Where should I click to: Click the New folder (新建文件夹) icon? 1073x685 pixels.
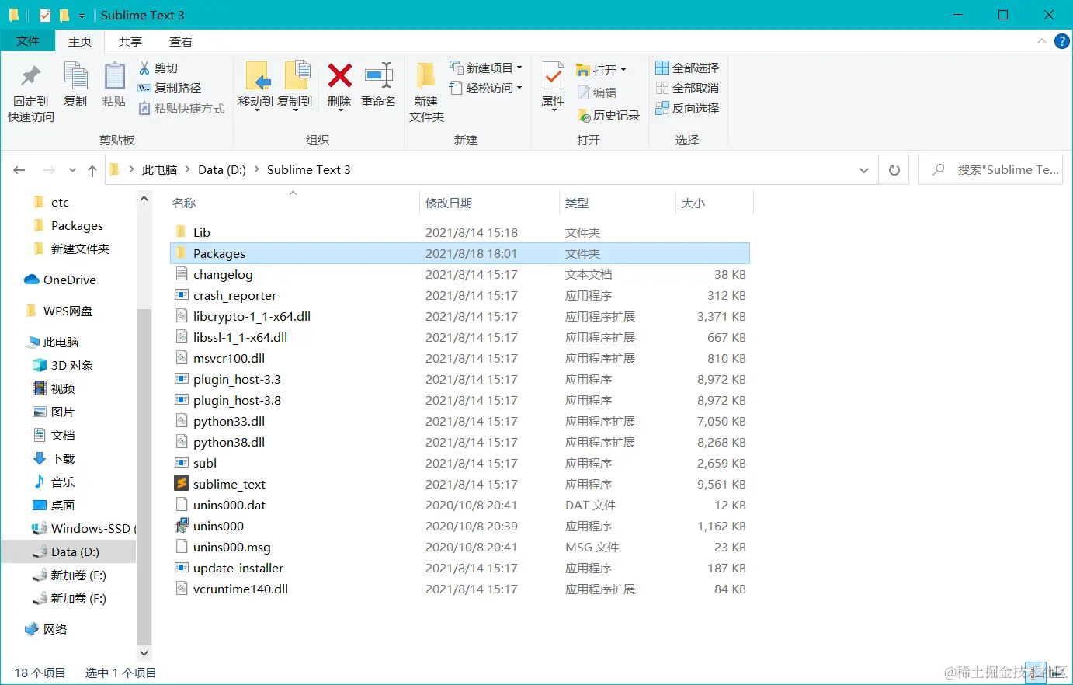pyautogui.click(x=425, y=76)
